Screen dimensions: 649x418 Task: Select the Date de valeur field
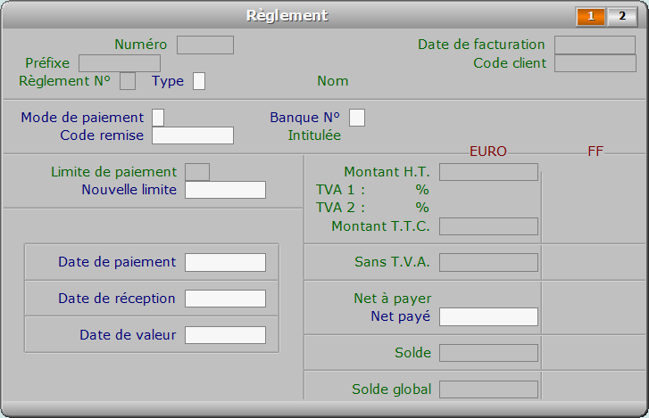[x=225, y=335]
